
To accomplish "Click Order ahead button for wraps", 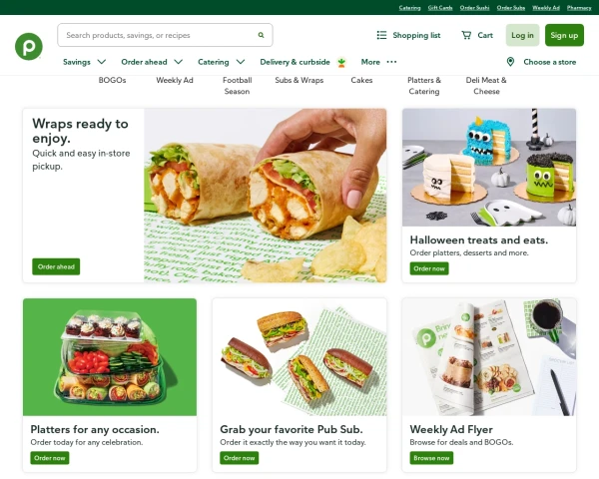I will [56, 266].
